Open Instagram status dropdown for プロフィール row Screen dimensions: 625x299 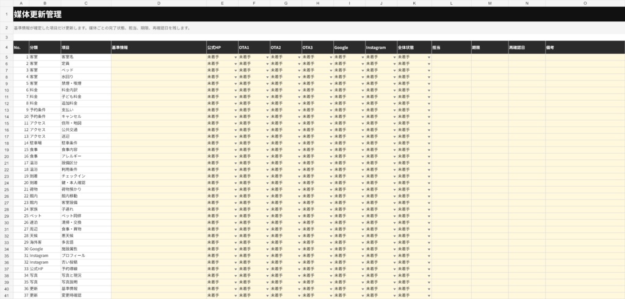(394, 256)
